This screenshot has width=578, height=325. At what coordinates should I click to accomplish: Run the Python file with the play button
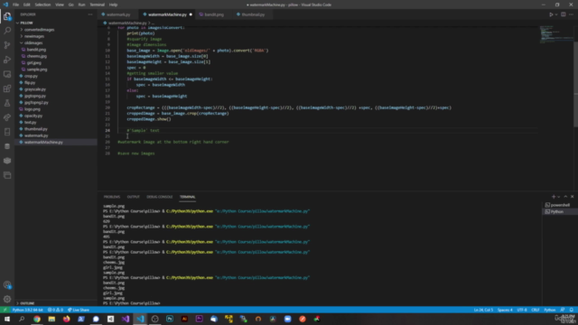click(x=551, y=14)
